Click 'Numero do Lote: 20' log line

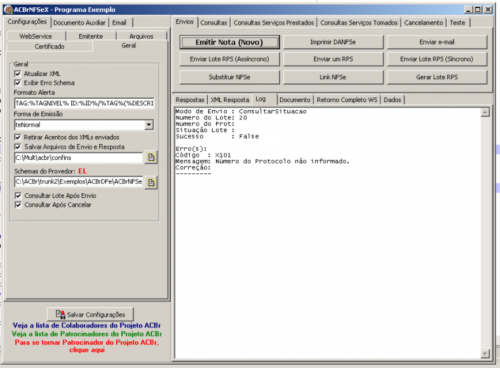[211, 118]
